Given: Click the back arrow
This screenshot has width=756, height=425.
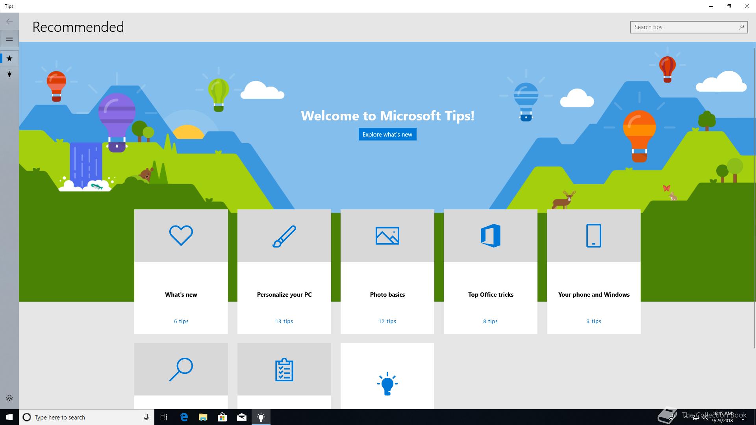Looking at the screenshot, I should coord(9,21).
